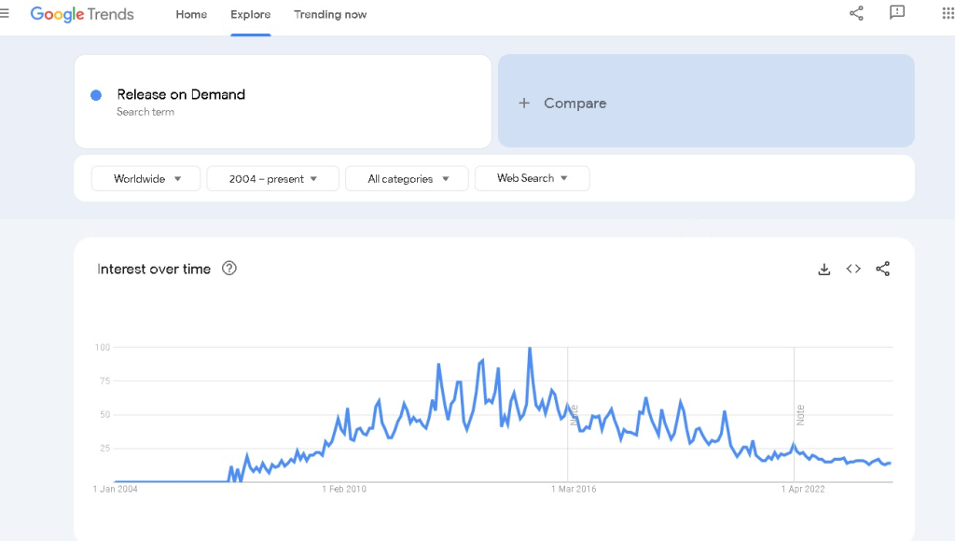Screen dimensions: 955x541
Task: Open the Google apps grid icon
Action: (x=948, y=13)
